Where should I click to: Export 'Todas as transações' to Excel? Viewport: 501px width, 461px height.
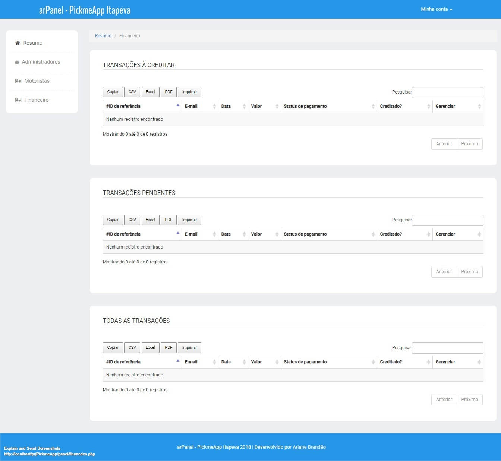coord(151,348)
